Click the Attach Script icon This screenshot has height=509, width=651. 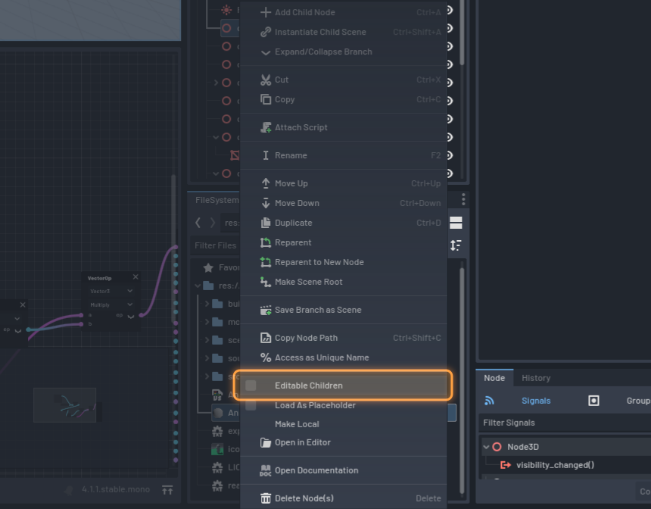266,127
